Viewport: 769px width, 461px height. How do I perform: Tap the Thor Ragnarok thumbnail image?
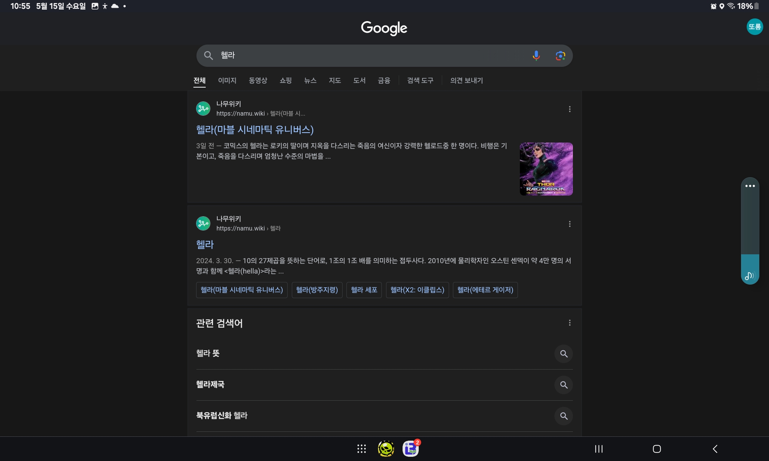546,169
